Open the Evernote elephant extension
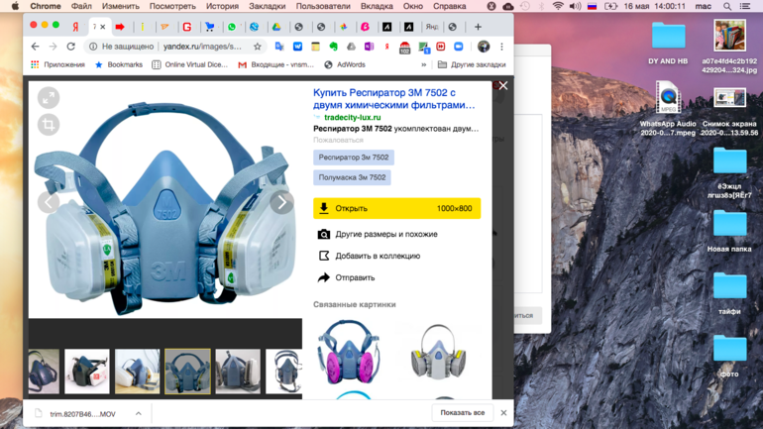 click(333, 47)
